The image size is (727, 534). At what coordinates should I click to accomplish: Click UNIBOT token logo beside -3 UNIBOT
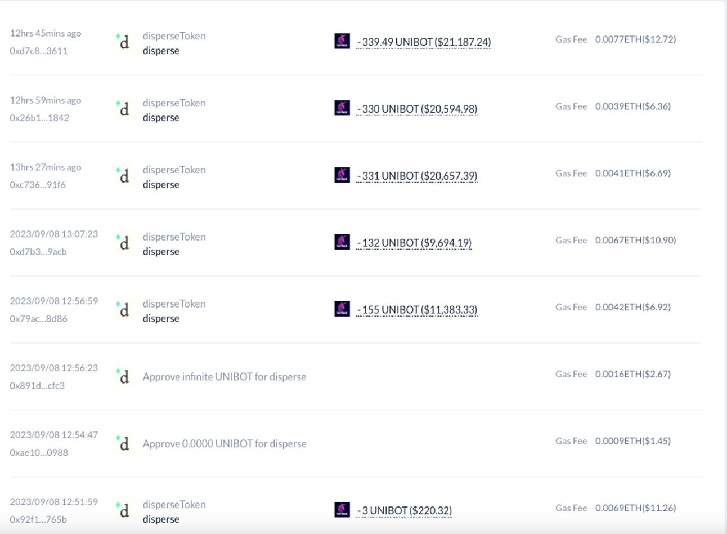(342, 510)
